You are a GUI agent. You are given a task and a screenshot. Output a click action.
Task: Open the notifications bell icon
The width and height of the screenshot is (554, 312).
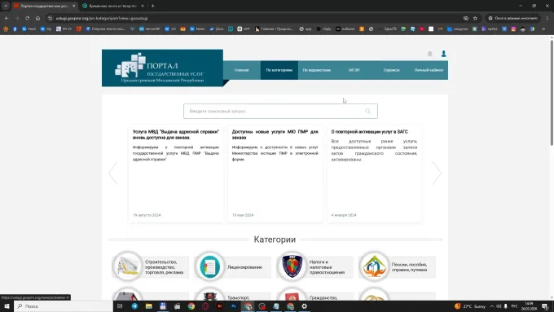429,54
